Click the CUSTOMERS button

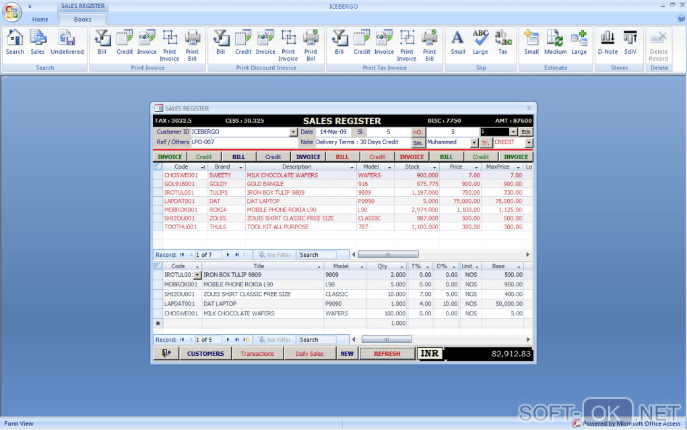(205, 353)
